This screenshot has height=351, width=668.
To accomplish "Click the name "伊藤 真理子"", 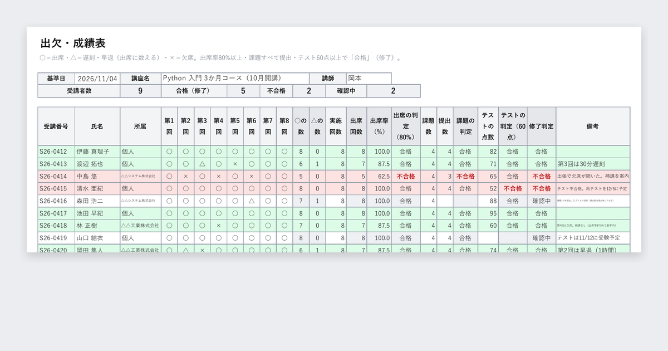I will (93, 152).
